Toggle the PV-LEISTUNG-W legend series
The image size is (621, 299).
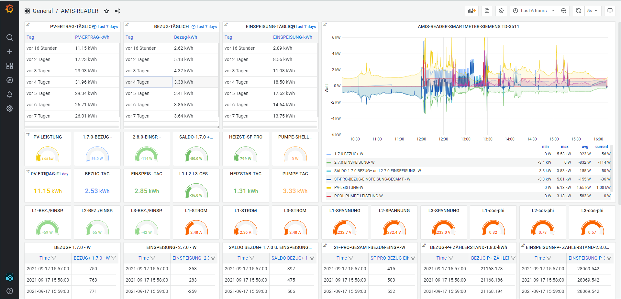(x=349, y=188)
